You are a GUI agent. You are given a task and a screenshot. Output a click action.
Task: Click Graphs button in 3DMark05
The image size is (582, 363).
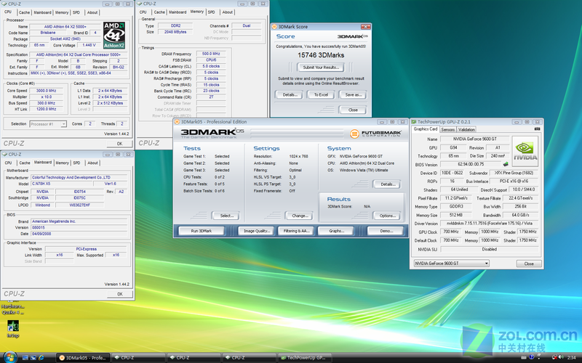pos(336,231)
